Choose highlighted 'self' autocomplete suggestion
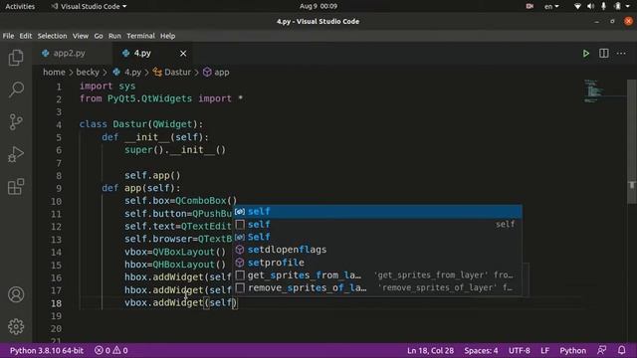 (377, 212)
